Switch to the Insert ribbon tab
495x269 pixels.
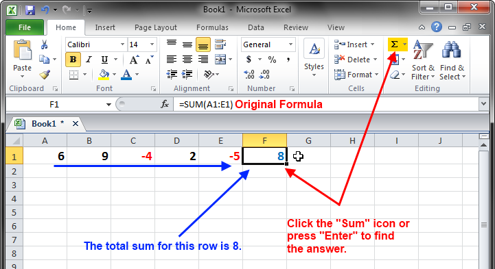click(x=105, y=27)
